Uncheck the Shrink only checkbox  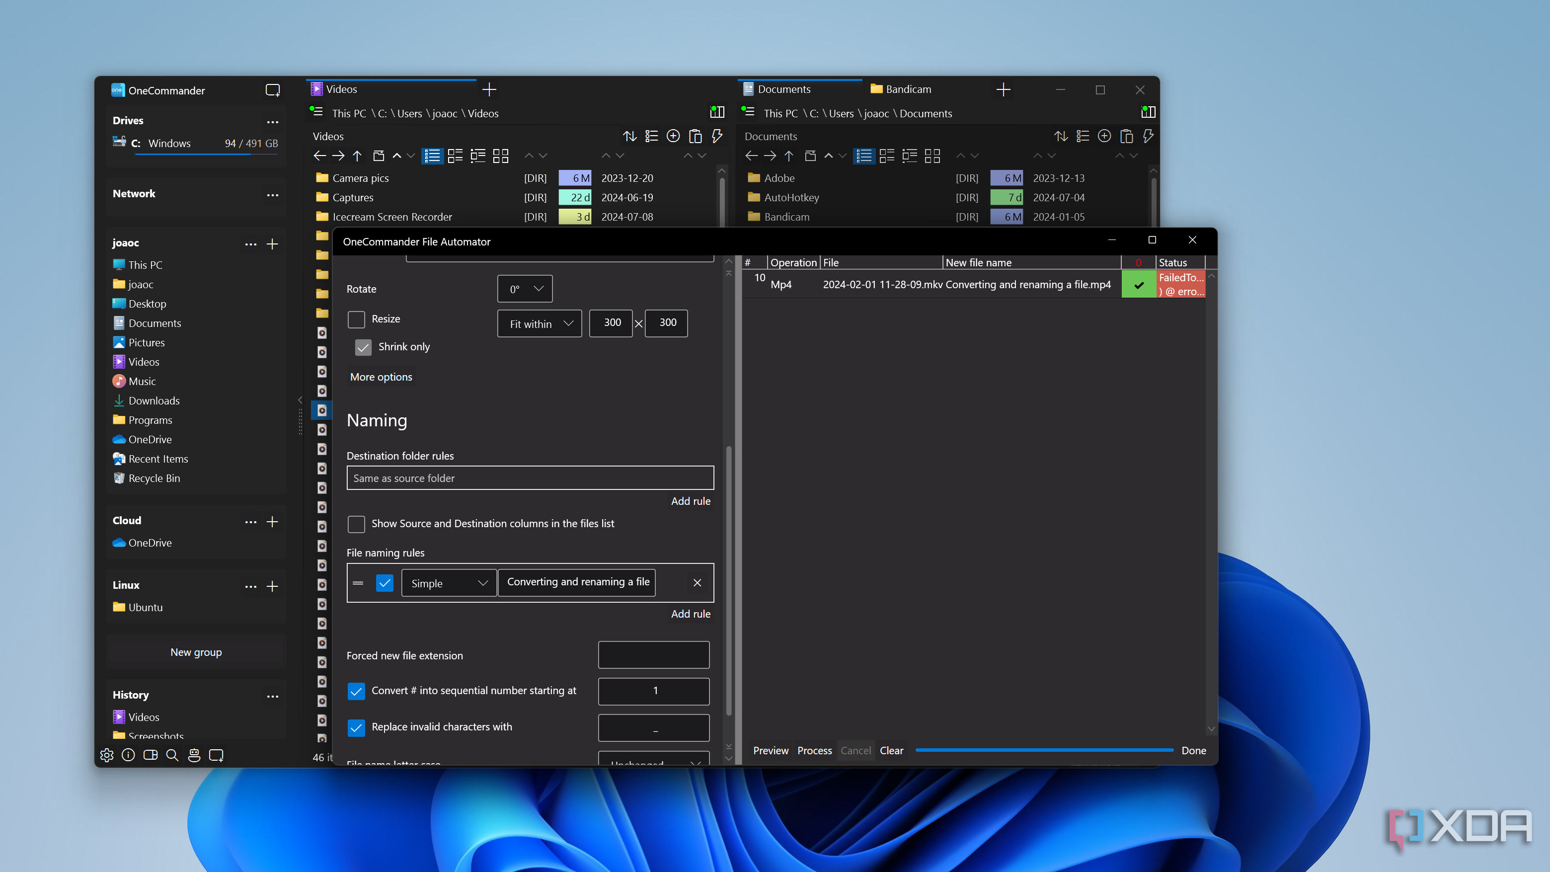click(x=364, y=347)
